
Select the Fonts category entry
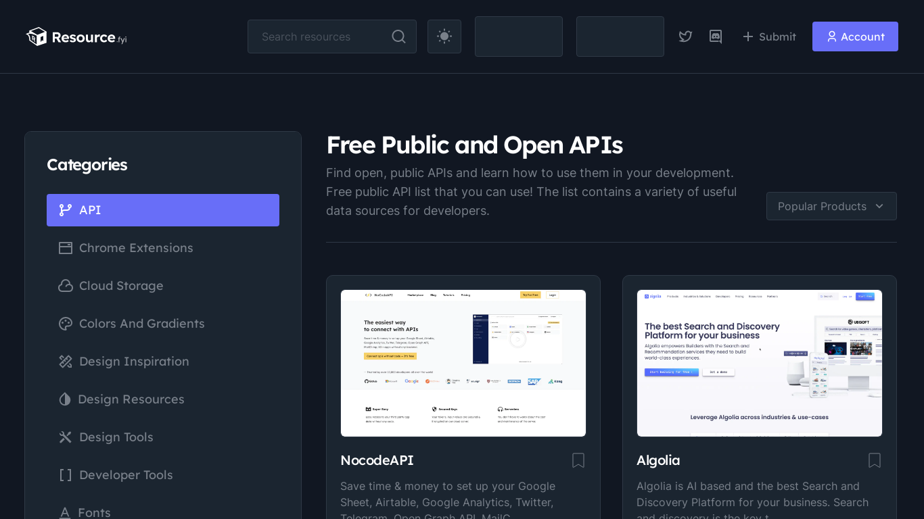[95, 512]
